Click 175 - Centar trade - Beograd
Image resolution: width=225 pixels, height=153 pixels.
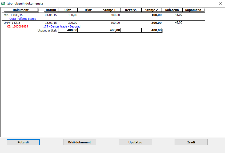(x=62, y=26)
